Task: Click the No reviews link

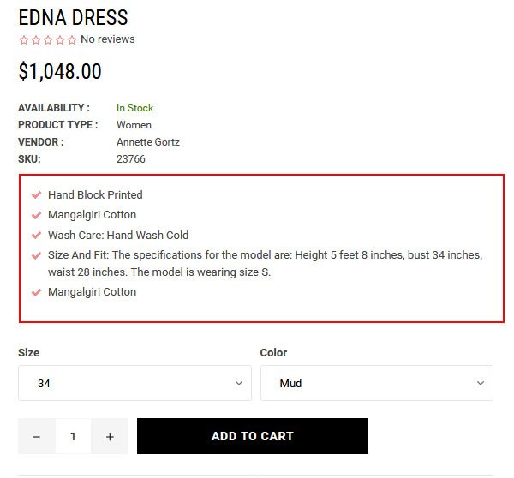Action: [107, 39]
